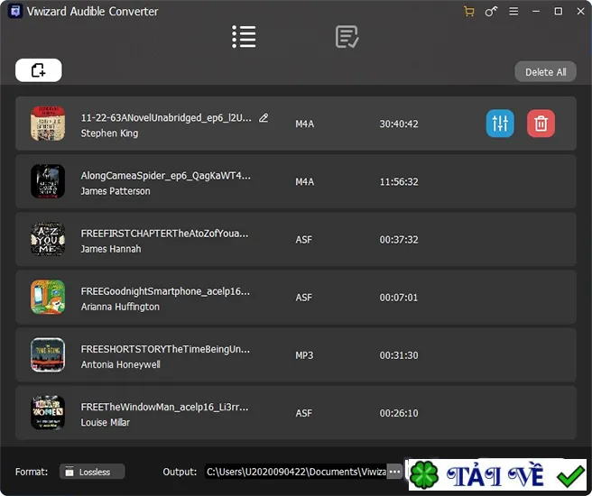Click duration 00:26:10

coord(399,413)
